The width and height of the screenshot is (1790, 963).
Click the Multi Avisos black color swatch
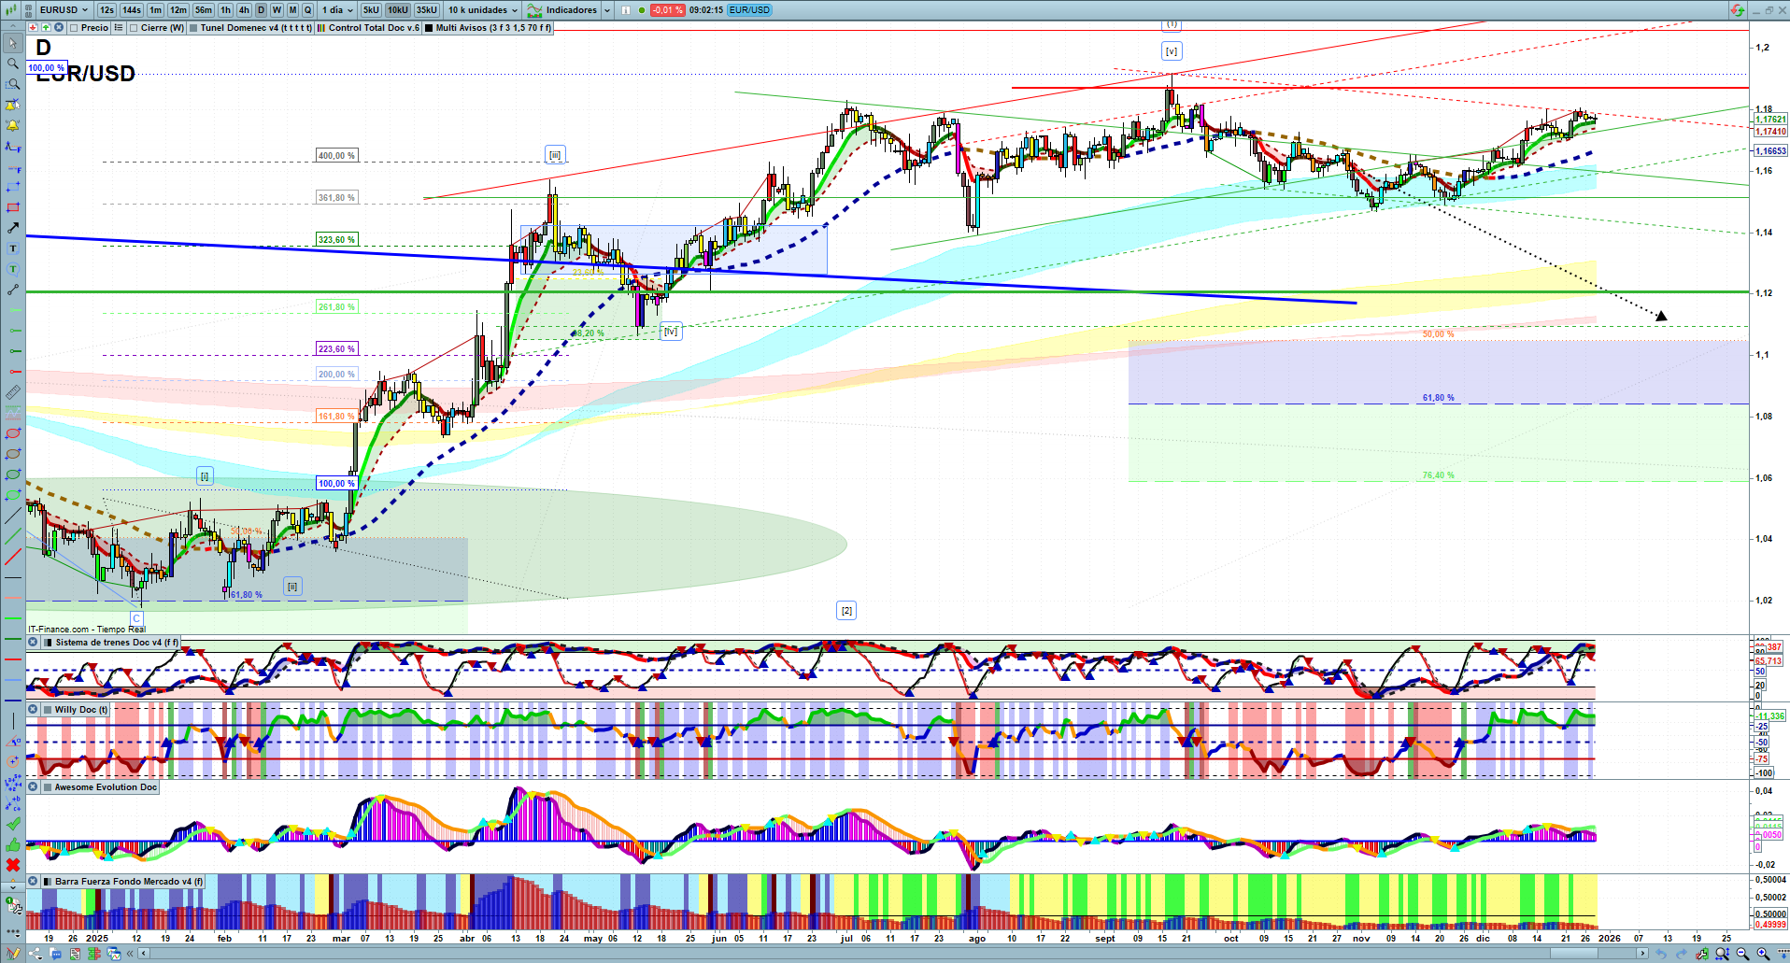click(429, 28)
